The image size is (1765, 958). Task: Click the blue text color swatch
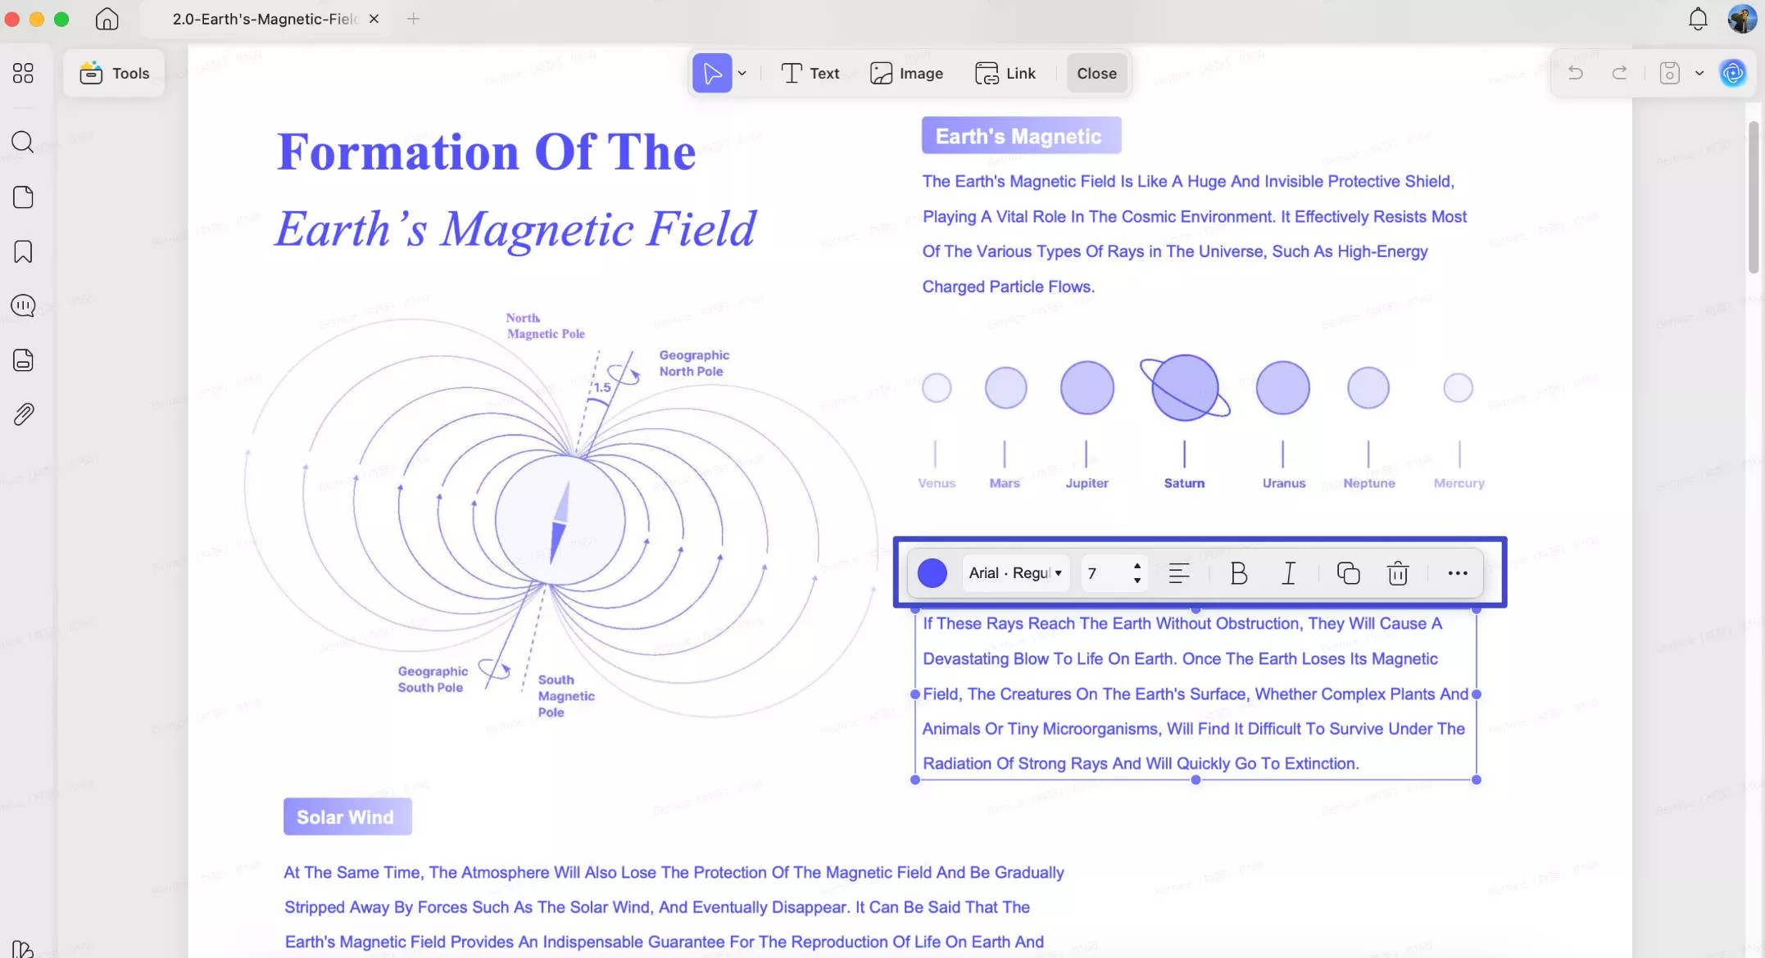click(x=932, y=573)
